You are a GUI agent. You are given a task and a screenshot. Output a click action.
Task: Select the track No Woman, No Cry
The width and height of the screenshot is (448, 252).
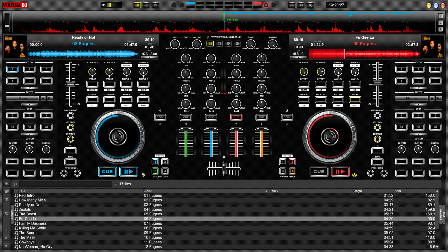[x=36, y=247]
